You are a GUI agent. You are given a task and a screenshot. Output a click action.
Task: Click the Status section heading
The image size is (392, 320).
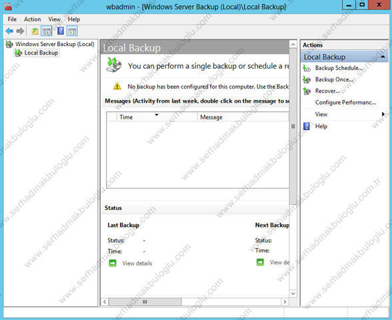(113, 208)
